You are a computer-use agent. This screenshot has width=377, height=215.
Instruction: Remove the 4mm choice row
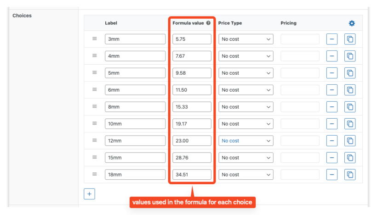(332, 56)
